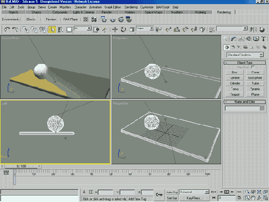
Task: Toggle the Auto Key animation button
Action: [172, 192]
